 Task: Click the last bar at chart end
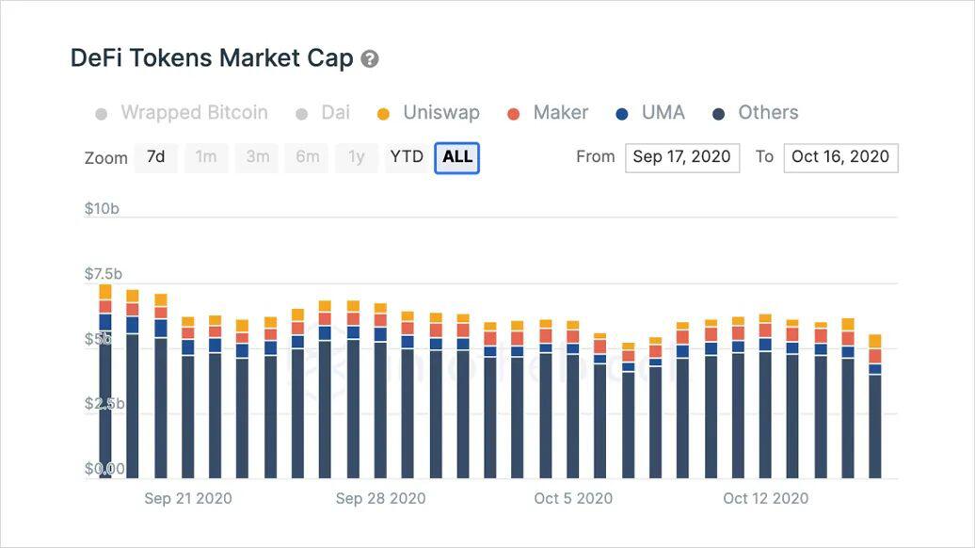(875, 406)
